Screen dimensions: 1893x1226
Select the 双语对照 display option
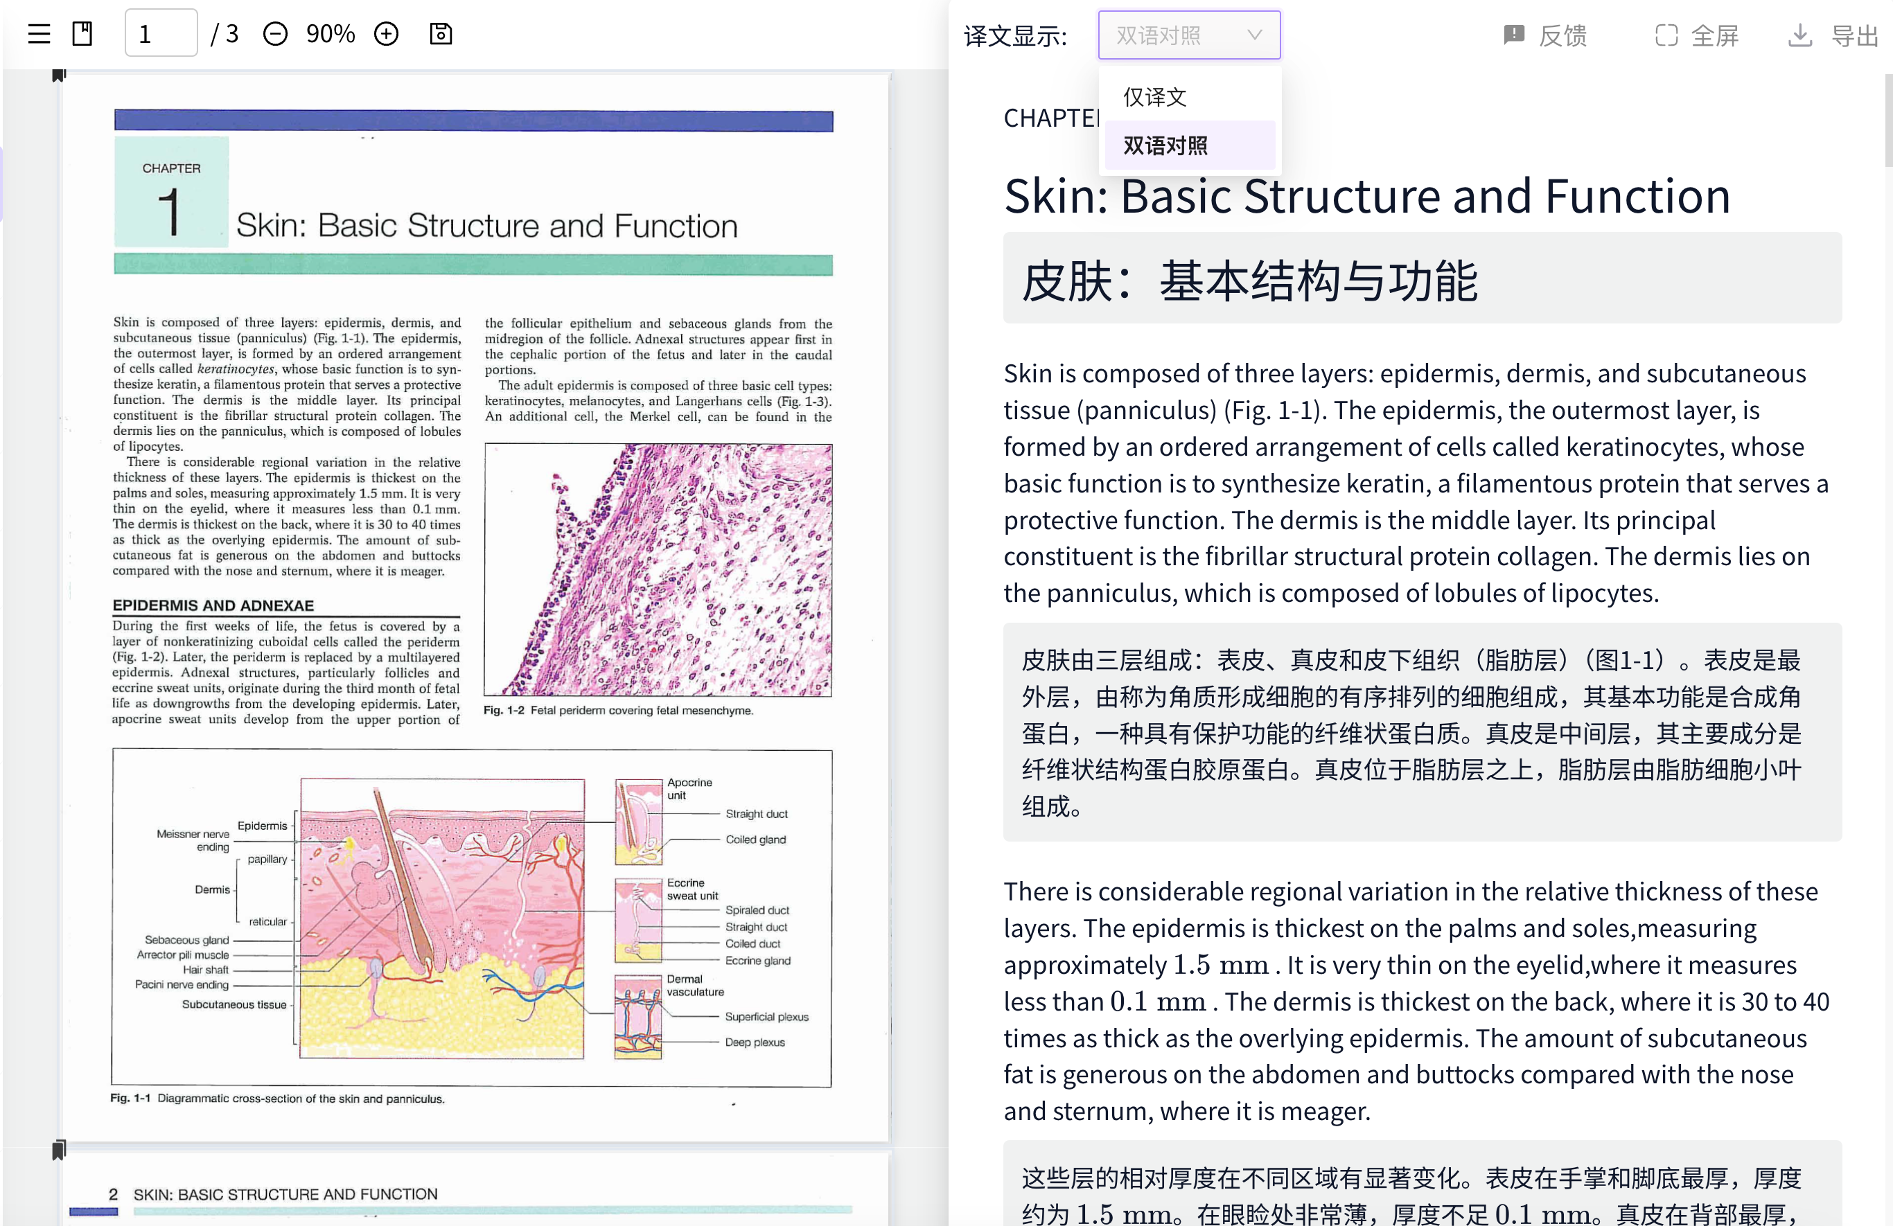pos(1165,145)
